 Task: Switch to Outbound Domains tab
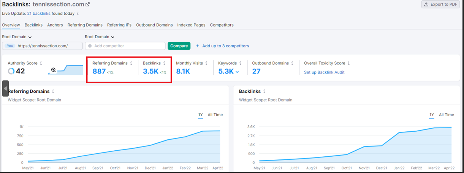pyautogui.click(x=154, y=25)
